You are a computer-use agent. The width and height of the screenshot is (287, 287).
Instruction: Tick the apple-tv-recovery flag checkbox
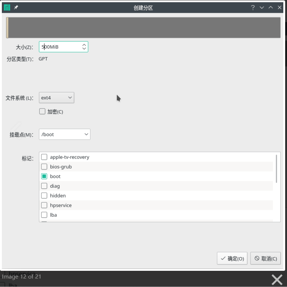[x=44, y=157]
